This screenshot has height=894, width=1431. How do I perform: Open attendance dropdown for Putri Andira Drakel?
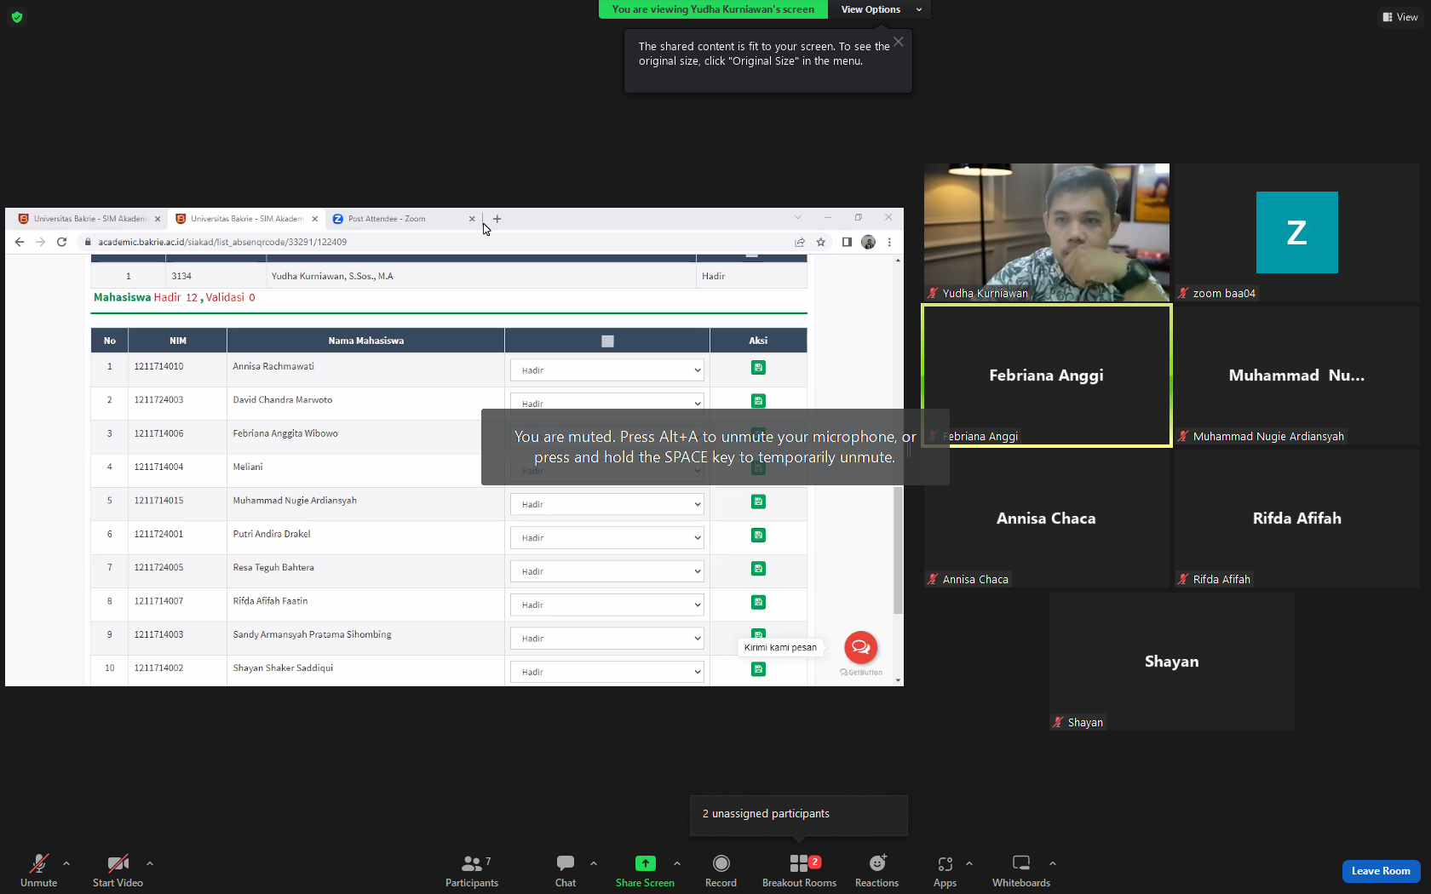(x=607, y=537)
